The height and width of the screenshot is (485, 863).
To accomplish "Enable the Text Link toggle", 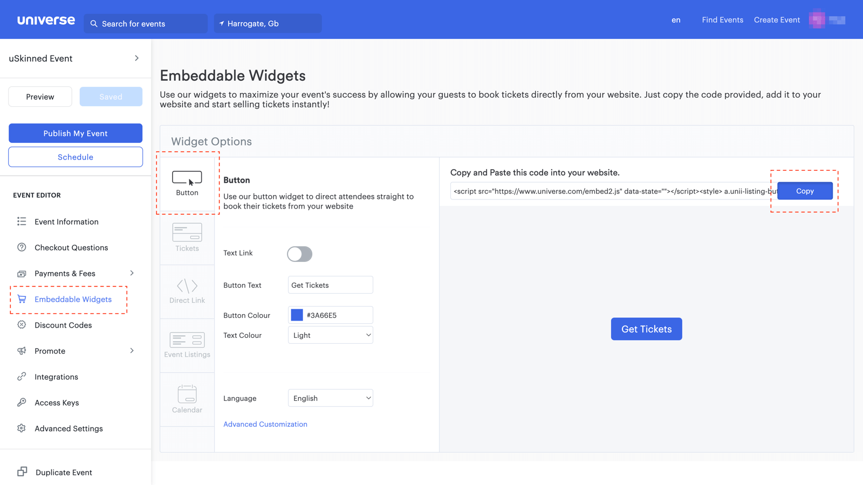I will [x=299, y=254].
